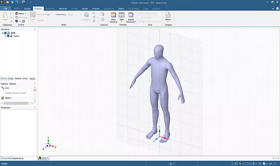Expand the Geom tree node
The width and height of the screenshot is (280, 166).
click(5, 36)
